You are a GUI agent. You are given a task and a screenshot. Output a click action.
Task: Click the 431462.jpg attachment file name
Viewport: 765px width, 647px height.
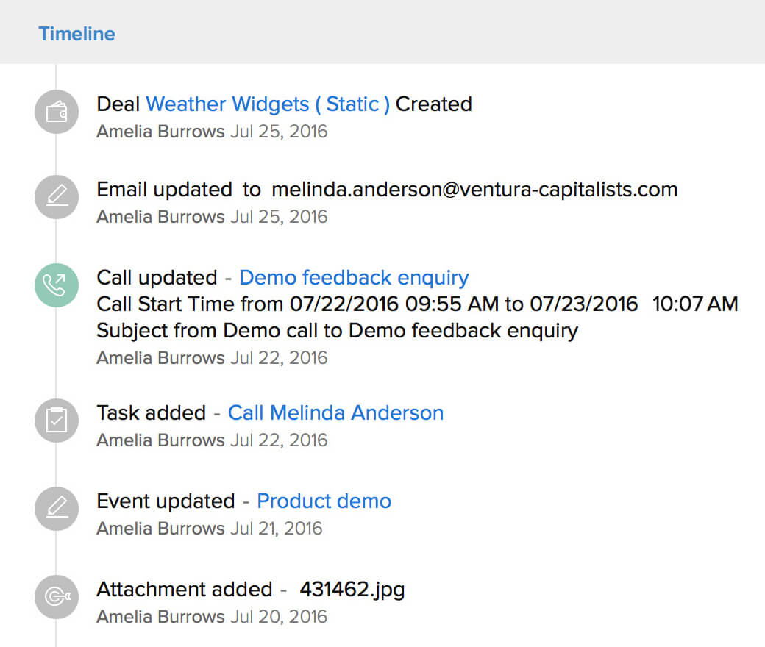(352, 590)
